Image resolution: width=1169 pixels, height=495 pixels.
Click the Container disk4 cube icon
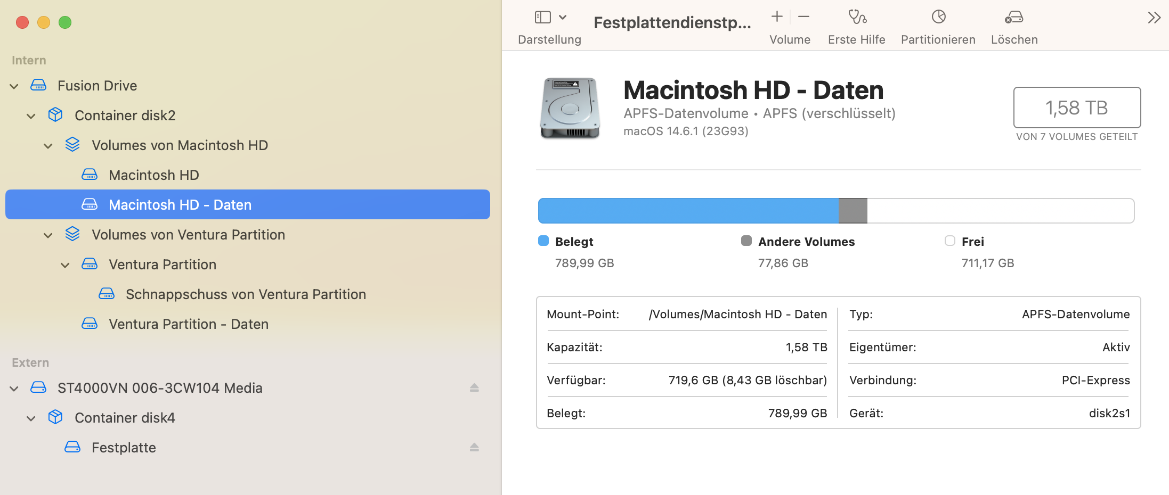coord(55,417)
